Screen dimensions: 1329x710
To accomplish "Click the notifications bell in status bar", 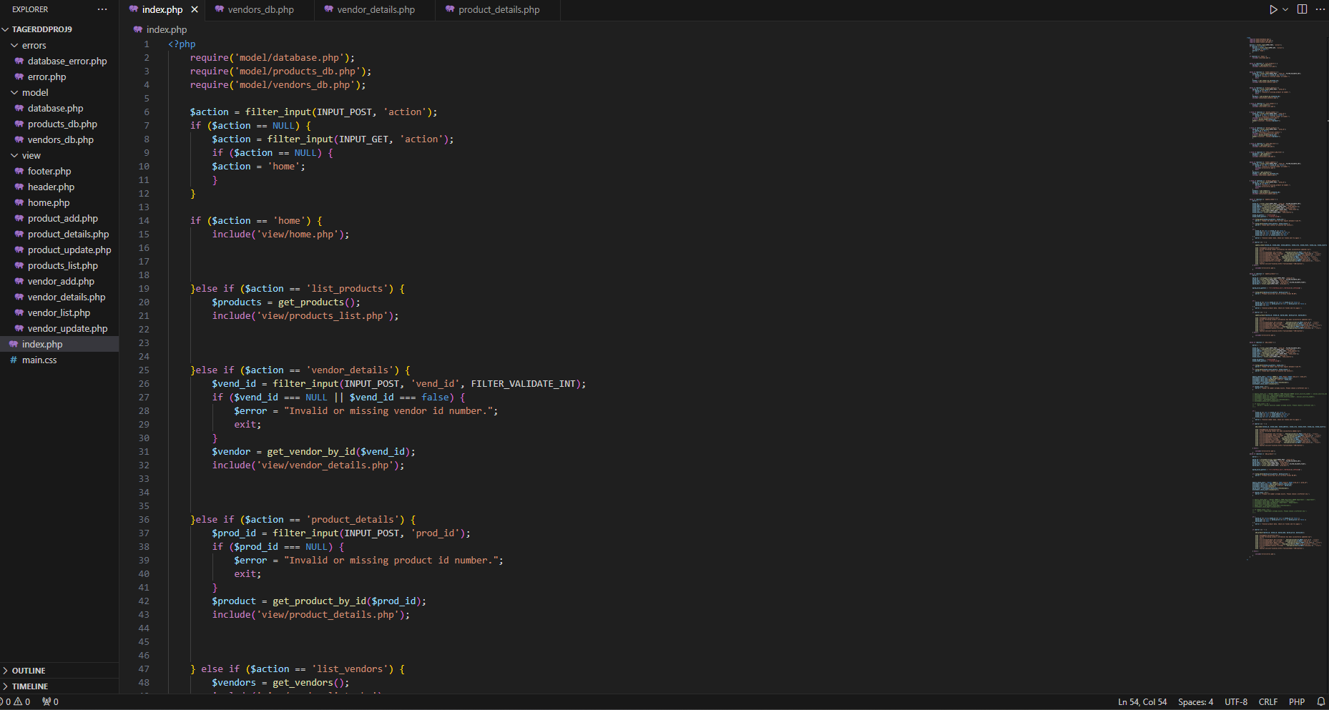I will coord(1321,701).
